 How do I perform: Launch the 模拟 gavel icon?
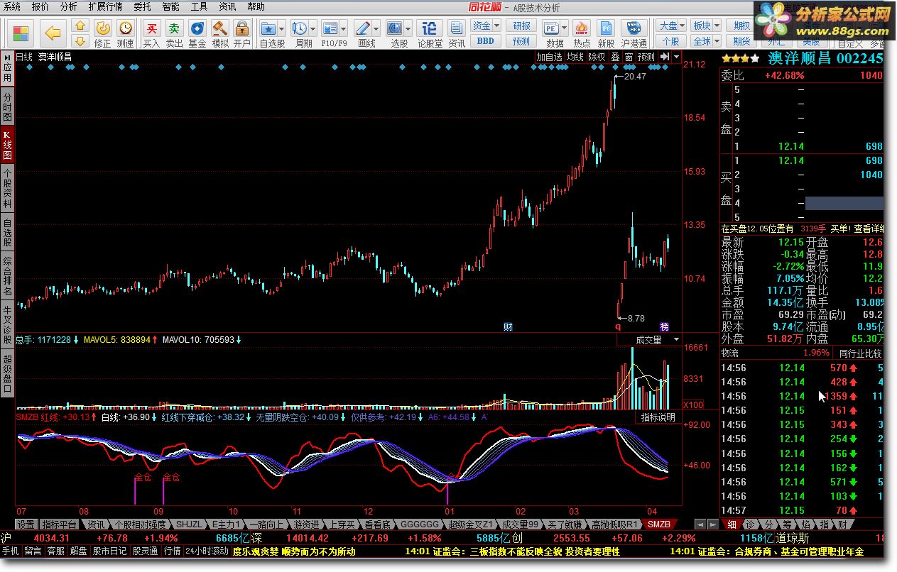pos(219,28)
